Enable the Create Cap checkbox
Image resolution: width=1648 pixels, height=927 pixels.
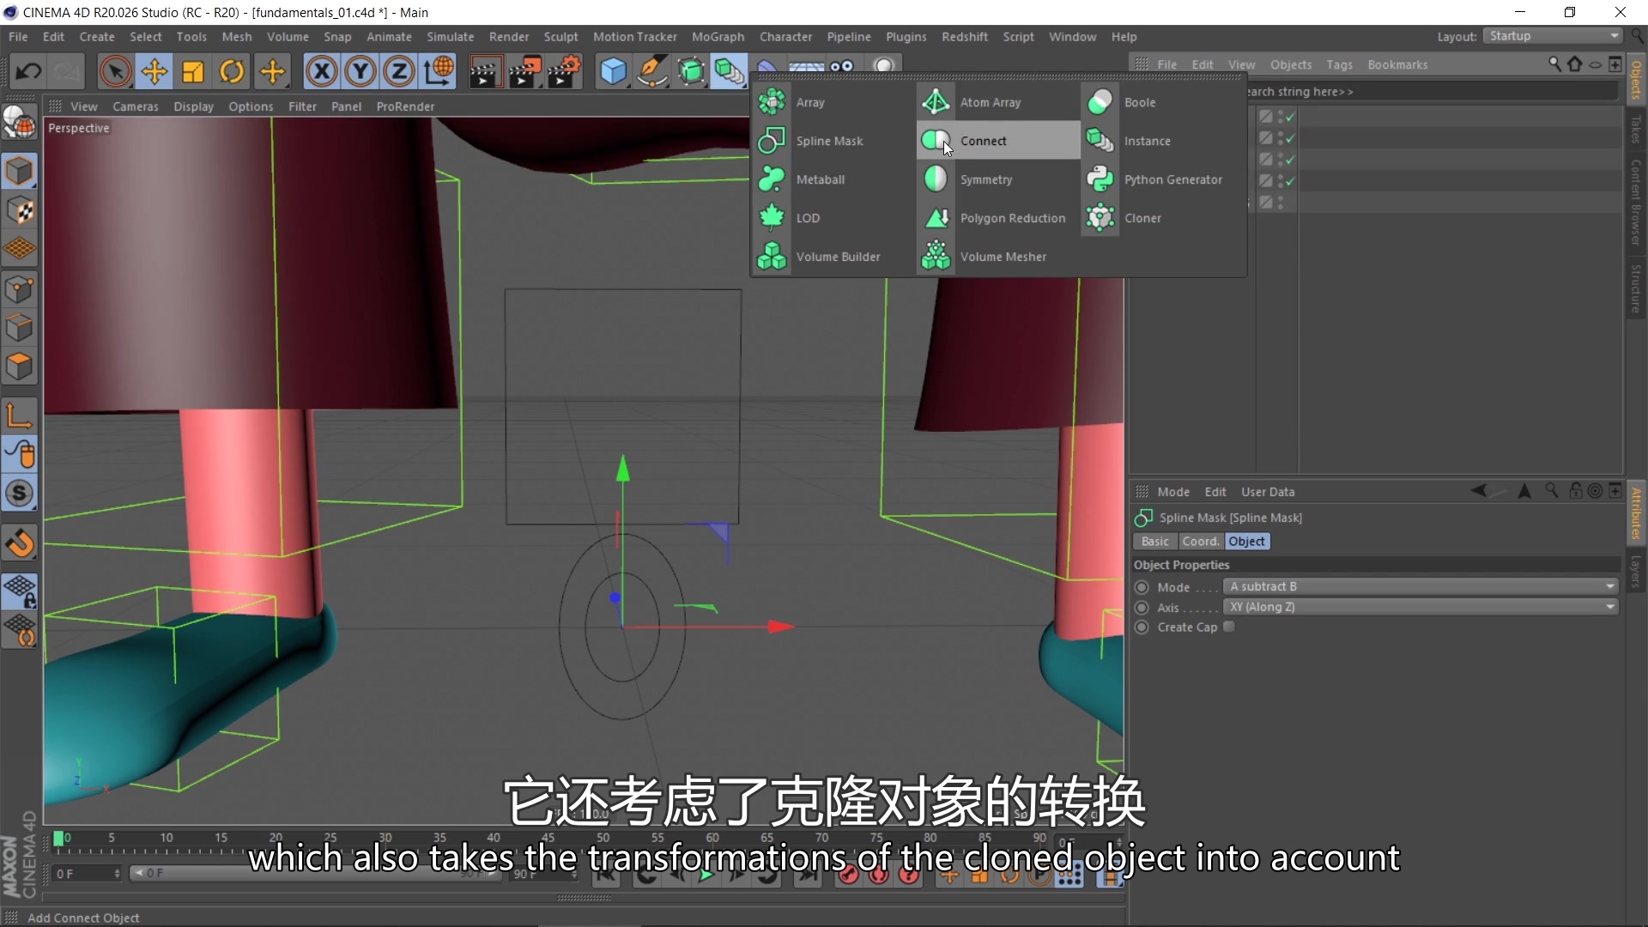point(1229,627)
